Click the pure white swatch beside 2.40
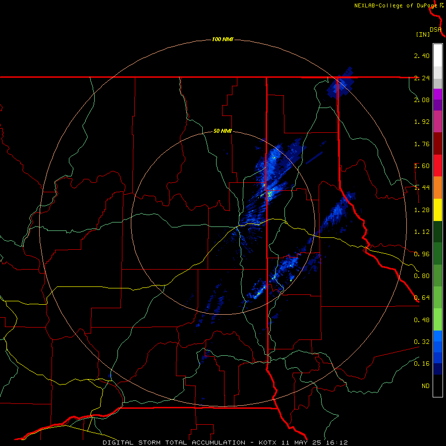Image resolution: width=446 pixels, height=446 pixels. [438, 56]
